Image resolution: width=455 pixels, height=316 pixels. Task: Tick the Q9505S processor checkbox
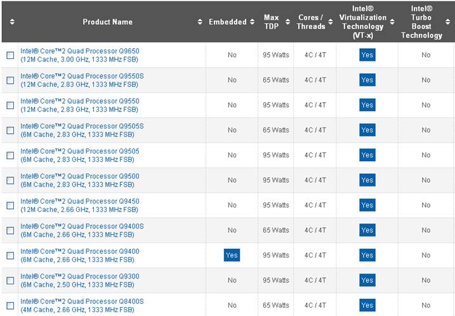(10, 130)
